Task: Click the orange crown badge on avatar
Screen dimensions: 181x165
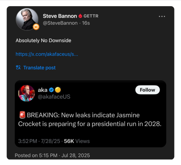Action: pyautogui.click(x=36, y=27)
